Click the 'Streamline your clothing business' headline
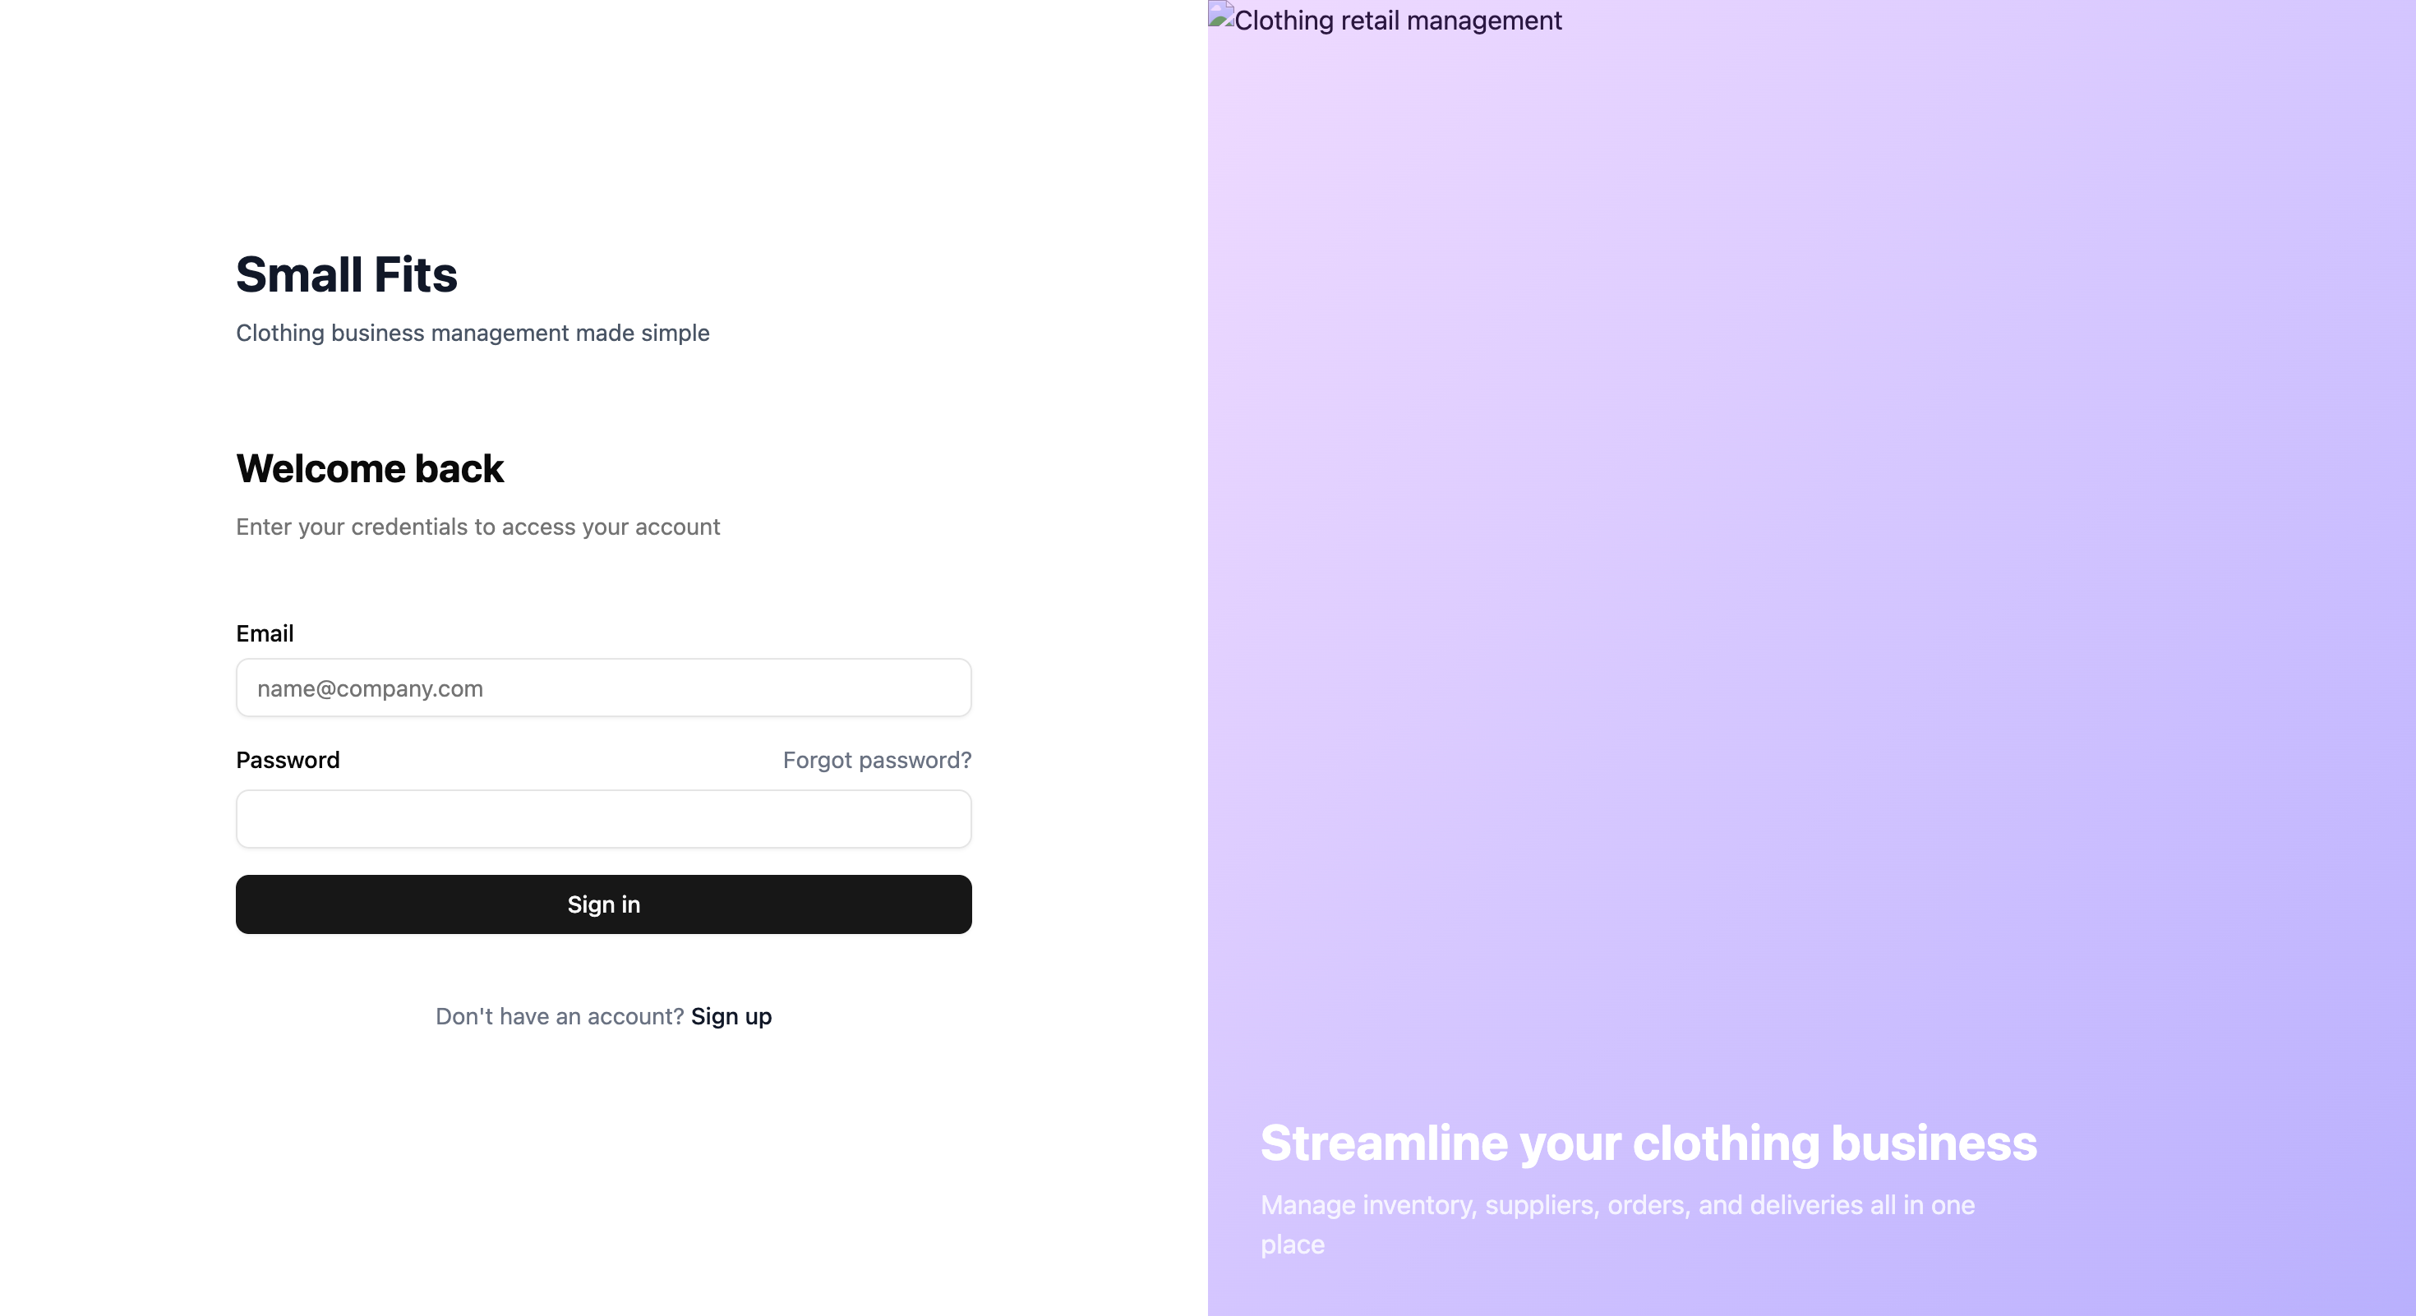This screenshot has width=2416, height=1316. pyautogui.click(x=1648, y=1143)
